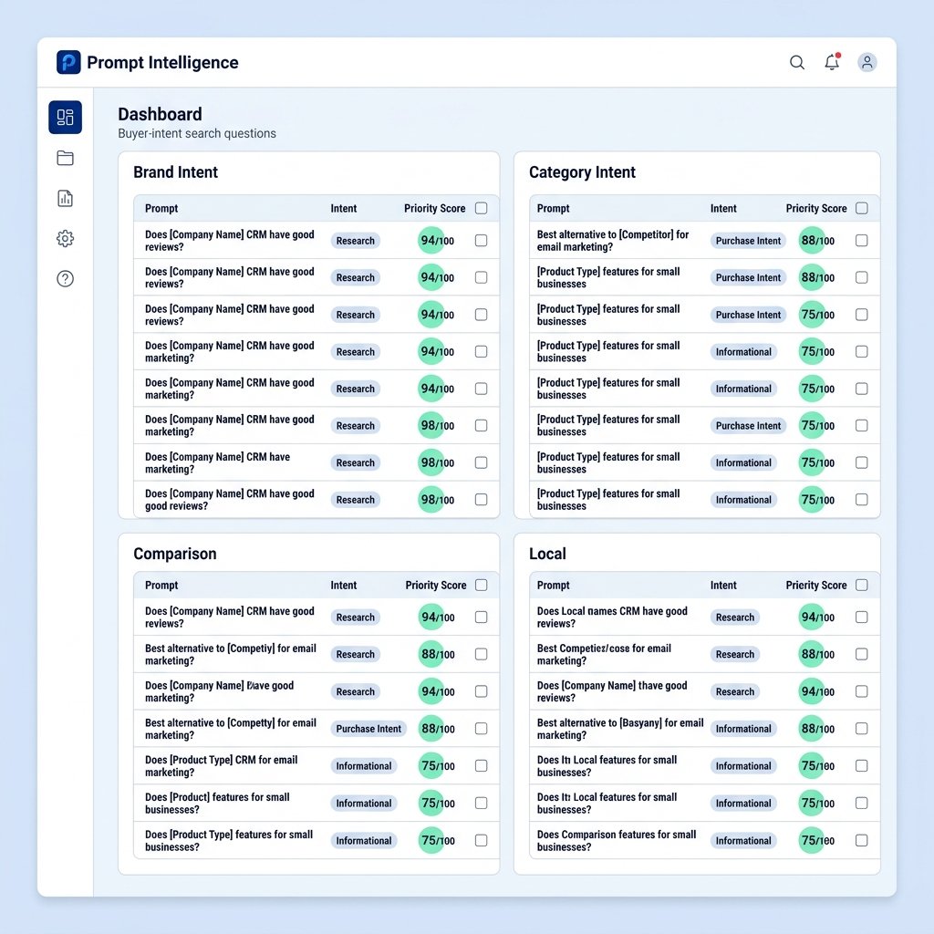Click 75/100 score in Comparison '[Product Type] CRM for email' row

click(437, 766)
